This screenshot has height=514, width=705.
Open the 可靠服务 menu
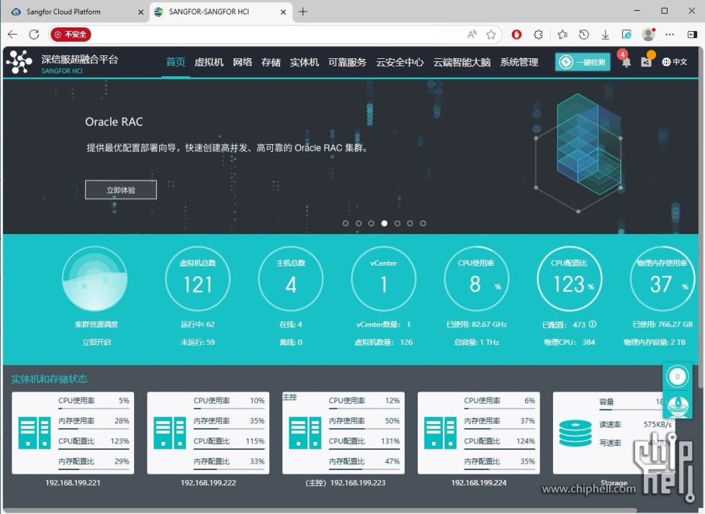(x=347, y=62)
